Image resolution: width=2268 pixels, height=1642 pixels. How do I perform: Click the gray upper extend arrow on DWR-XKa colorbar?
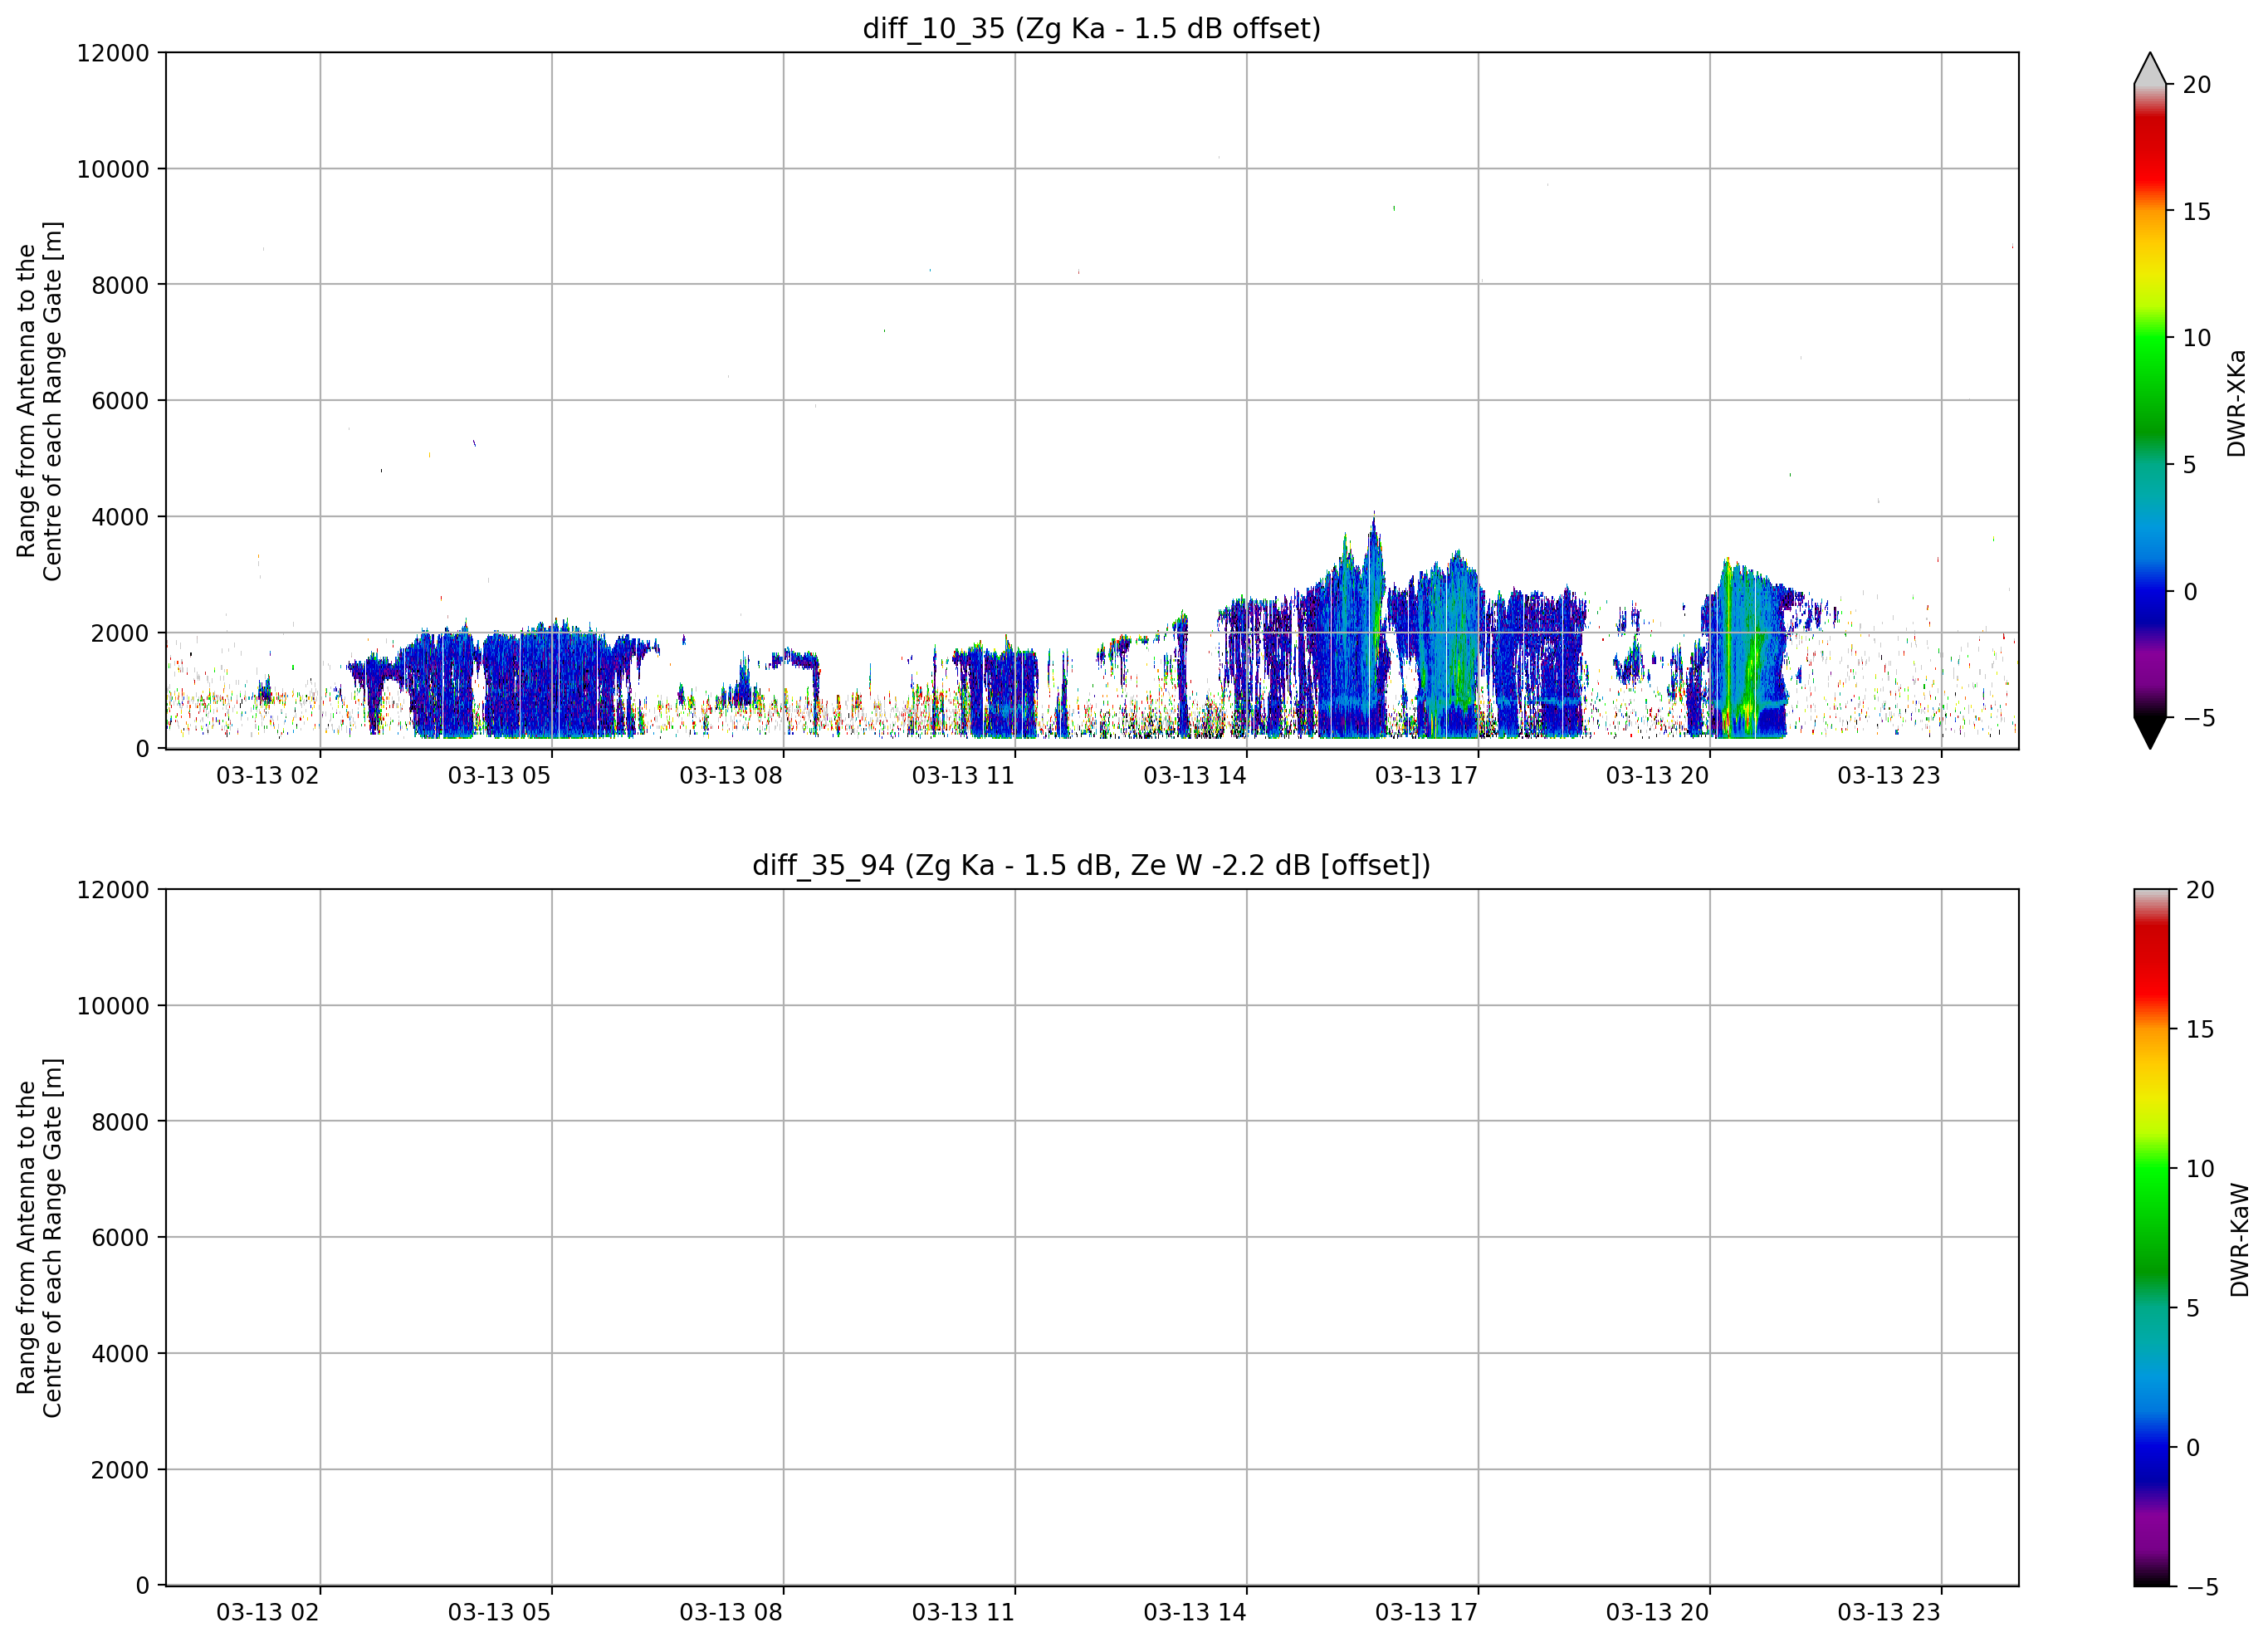pyautogui.click(x=2150, y=68)
